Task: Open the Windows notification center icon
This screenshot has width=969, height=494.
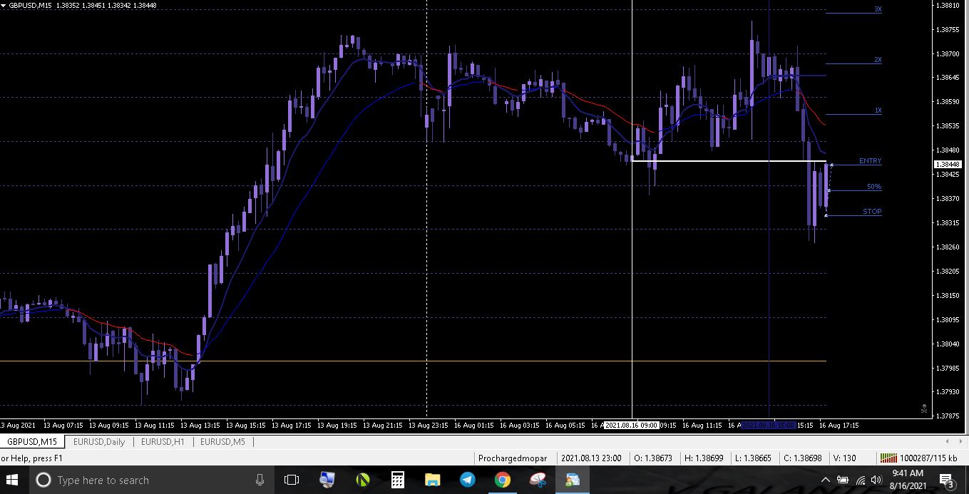Action: pyautogui.click(x=947, y=480)
